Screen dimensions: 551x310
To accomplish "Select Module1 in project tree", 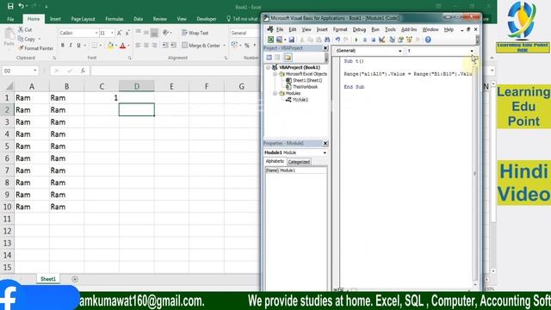I will coord(300,100).
